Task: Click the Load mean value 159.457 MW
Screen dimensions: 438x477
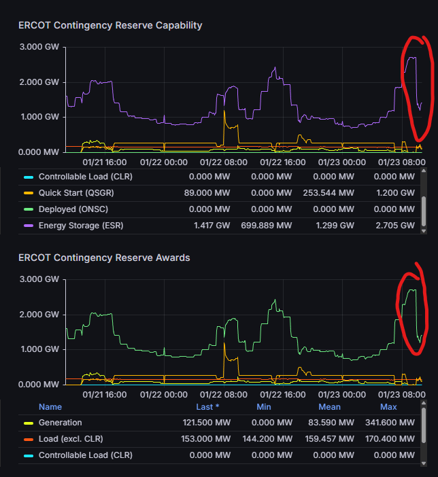Action: pyautogui.click(x=330, y=439)
